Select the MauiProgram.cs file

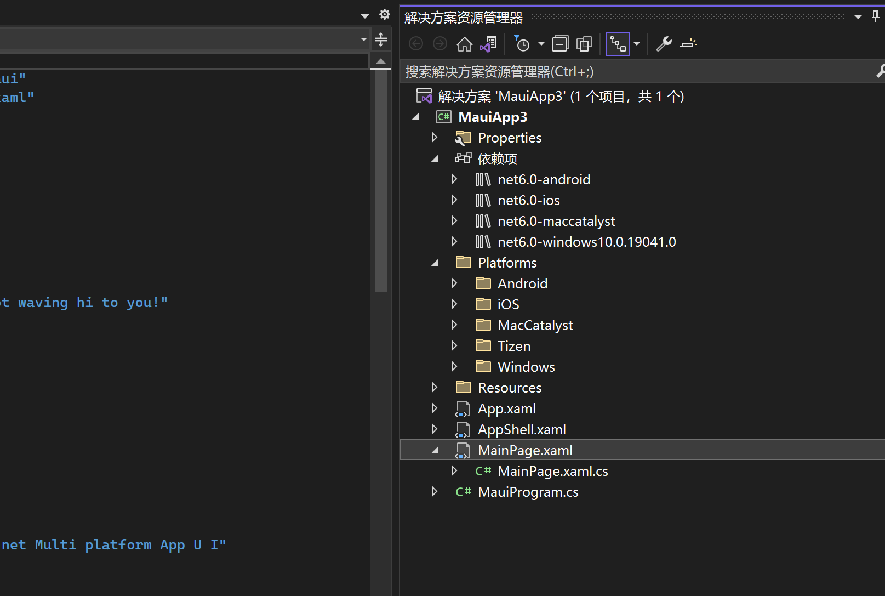click(x=528, y=492)
